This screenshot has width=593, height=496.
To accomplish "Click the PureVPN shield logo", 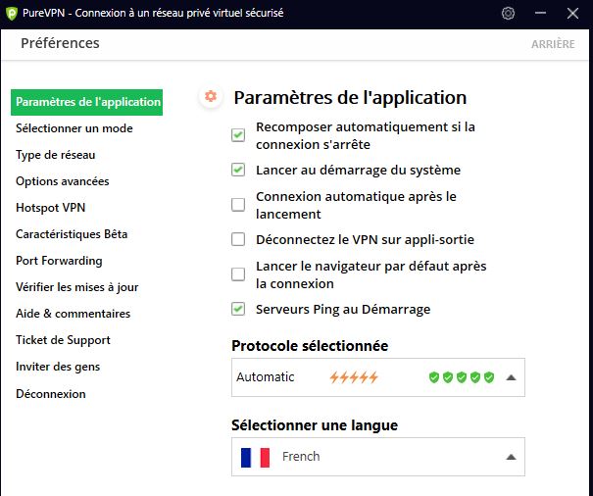I will pos(12,14).
